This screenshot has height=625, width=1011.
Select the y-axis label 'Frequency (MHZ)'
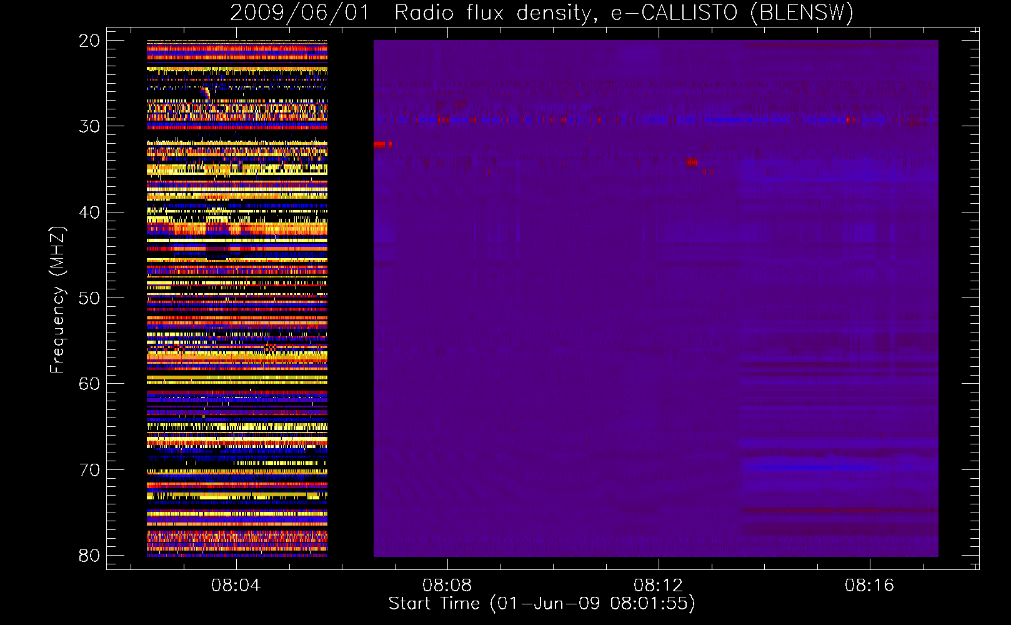pos(57,300)
